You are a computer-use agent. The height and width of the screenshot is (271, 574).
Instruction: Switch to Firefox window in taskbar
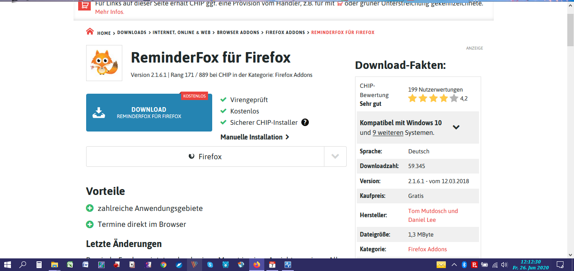coord(257,265)
